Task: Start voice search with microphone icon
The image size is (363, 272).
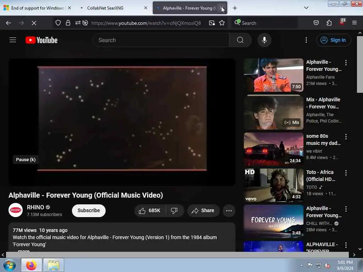Action: tap(264, 40)
